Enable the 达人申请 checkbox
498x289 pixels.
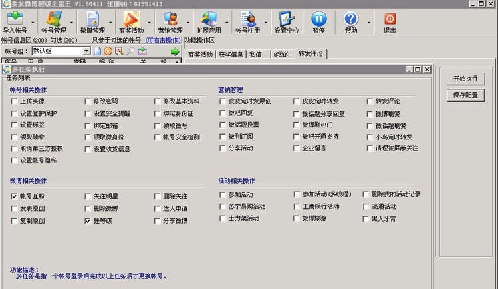point(157,209)
